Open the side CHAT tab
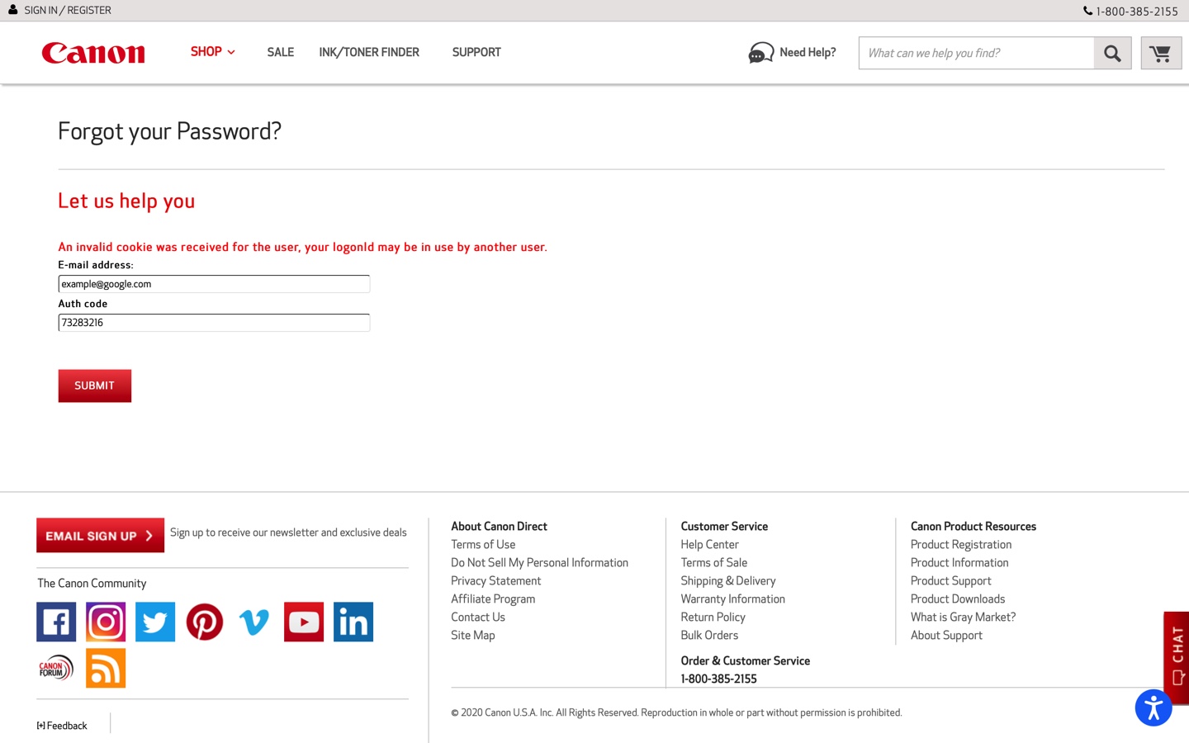This screenshot has height=743, width=1189. (1177, 656)
